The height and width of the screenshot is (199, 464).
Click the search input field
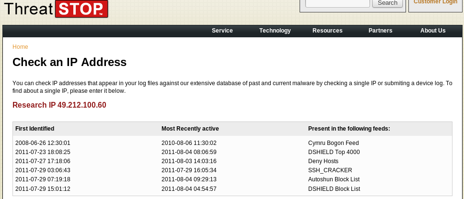tap(337, 3)
